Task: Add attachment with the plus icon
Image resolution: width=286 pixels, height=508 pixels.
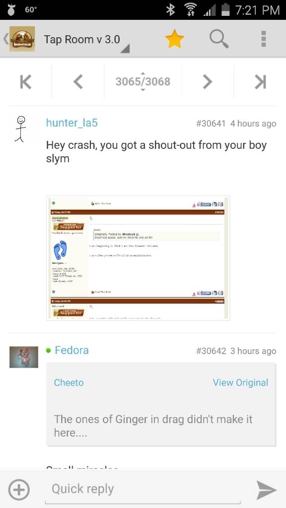Action: tap(19, 490)
